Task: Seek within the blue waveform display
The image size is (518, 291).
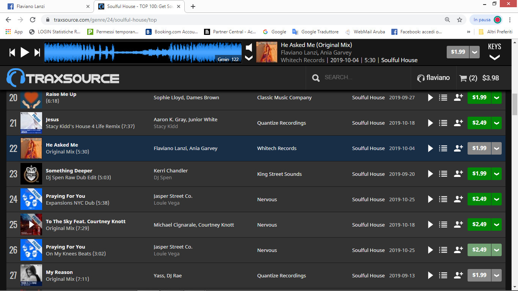Action: pyautogui.click(x=143, y=52)
